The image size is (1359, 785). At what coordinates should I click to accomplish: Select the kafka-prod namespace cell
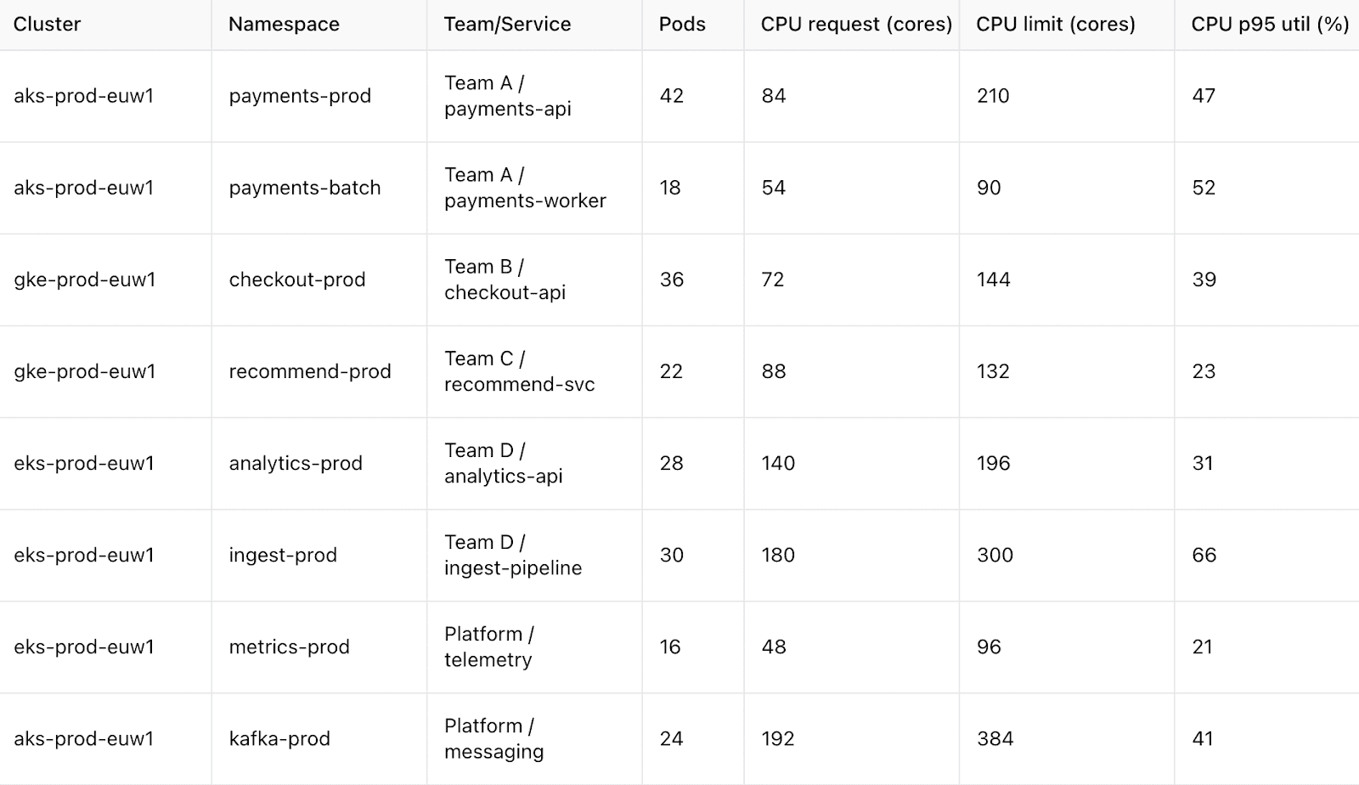pos(279,738)
